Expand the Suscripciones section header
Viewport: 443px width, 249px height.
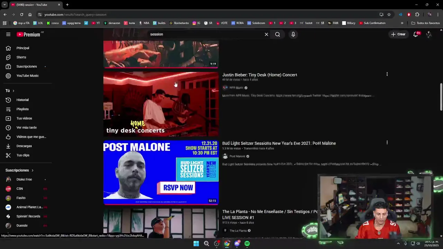click(19, 170)
